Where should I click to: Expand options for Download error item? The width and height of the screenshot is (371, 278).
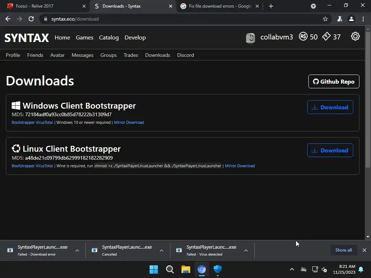pos(77,250)
